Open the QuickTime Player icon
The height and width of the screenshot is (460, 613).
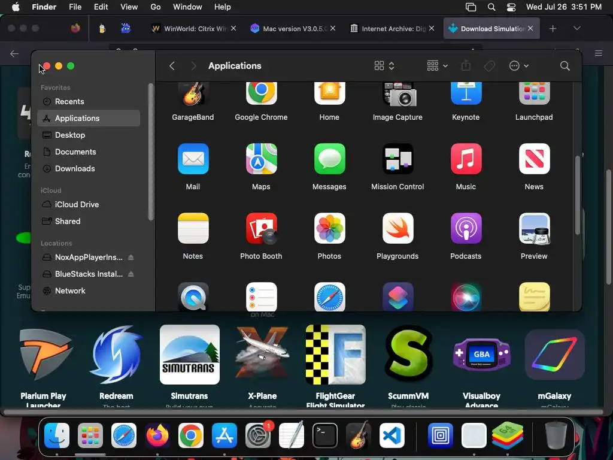click(x=193, y=296)
